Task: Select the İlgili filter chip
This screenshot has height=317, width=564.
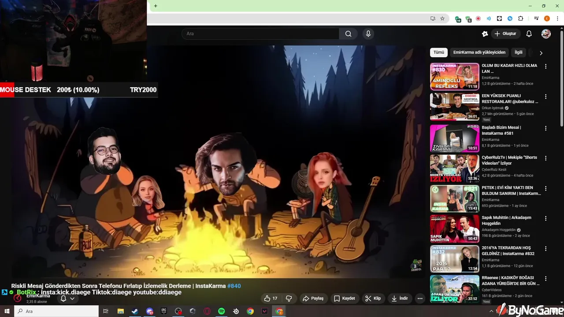Action: tap(519, 52)
